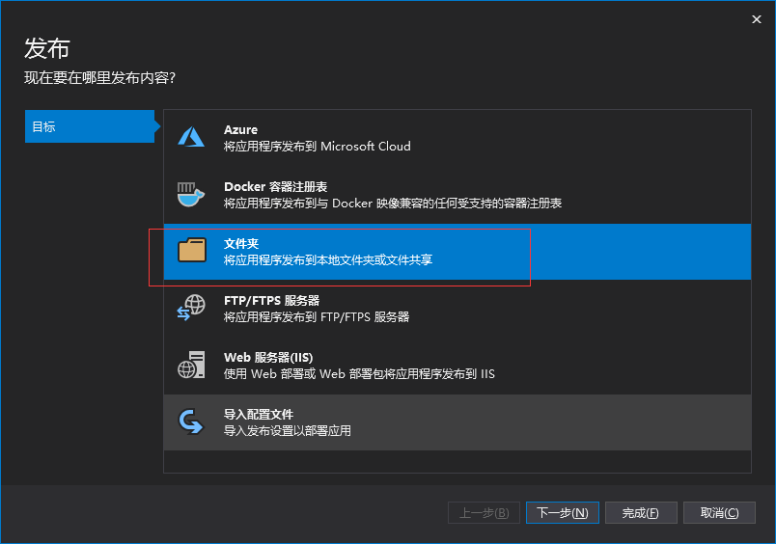
Task: Close the 发布 dialog
Action: pos(756,19)
